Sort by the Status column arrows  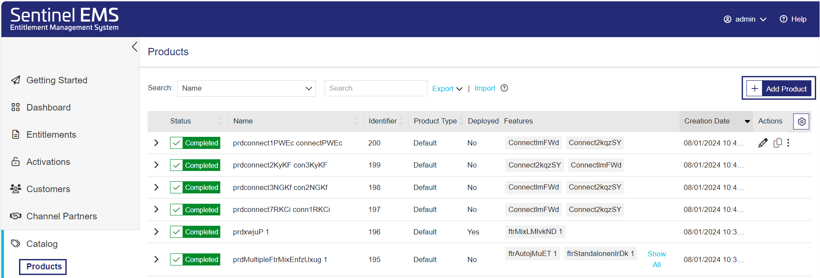(x=221, y=121)
